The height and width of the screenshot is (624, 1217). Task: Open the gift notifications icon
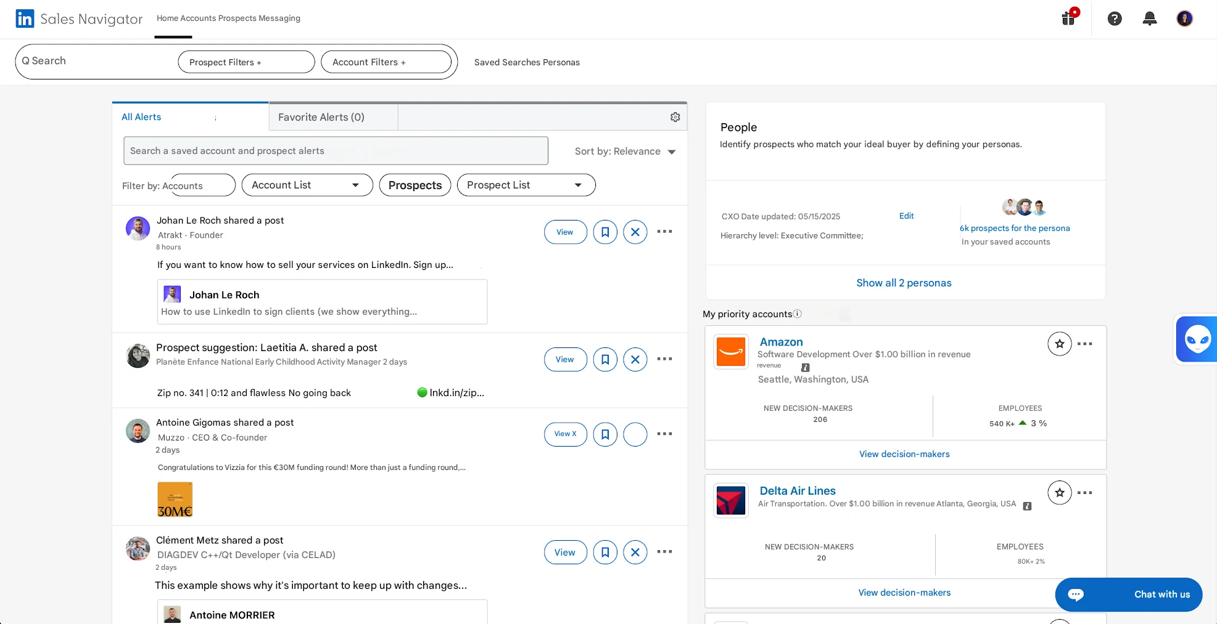(1070, 17)
